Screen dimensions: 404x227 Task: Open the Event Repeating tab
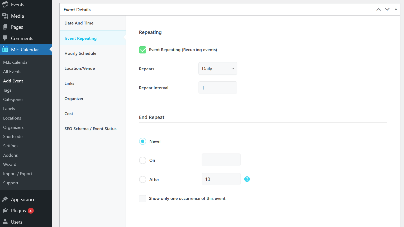[93, 38]
